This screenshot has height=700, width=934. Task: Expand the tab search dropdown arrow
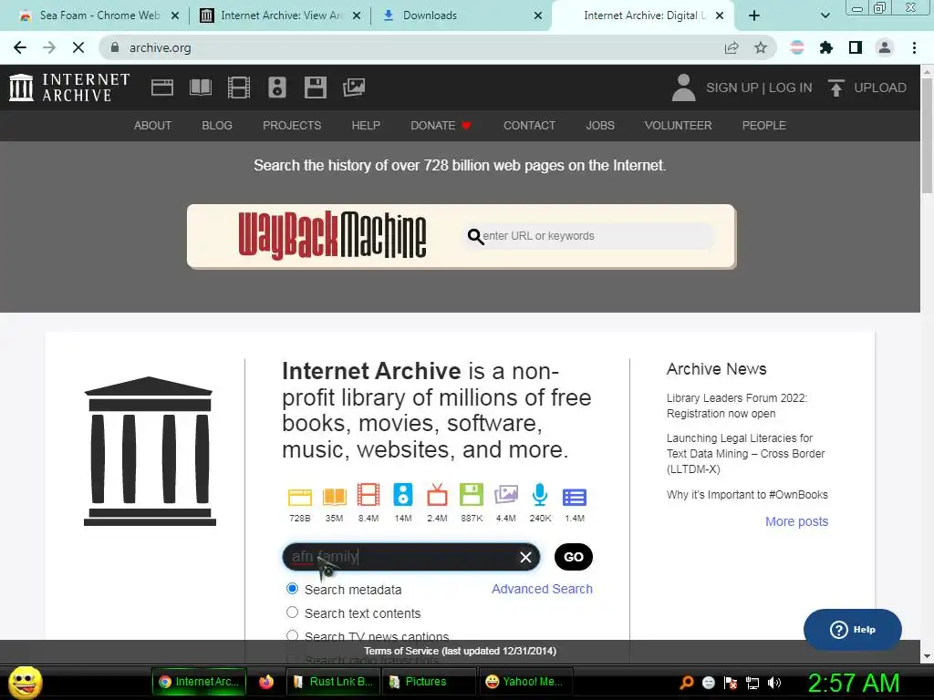pyautogui.click(x=825, y=15)
